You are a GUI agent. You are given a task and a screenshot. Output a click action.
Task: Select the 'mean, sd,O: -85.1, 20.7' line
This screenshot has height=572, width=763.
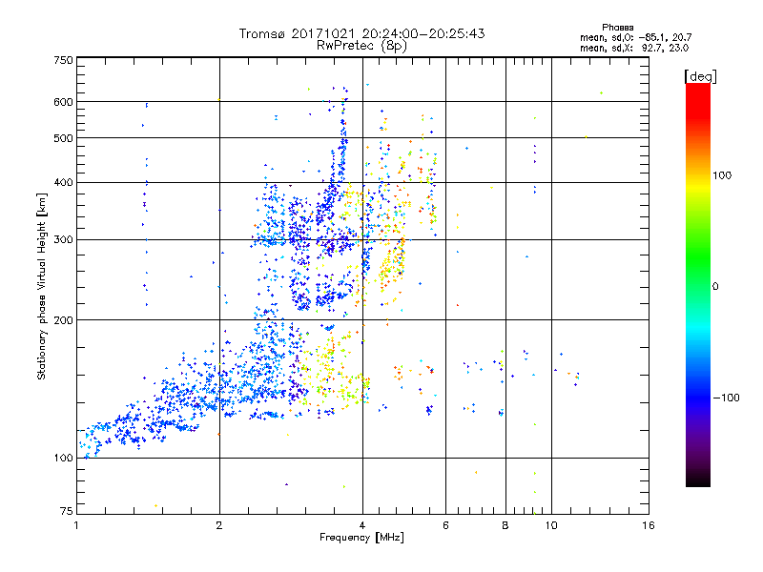point(635,37)
